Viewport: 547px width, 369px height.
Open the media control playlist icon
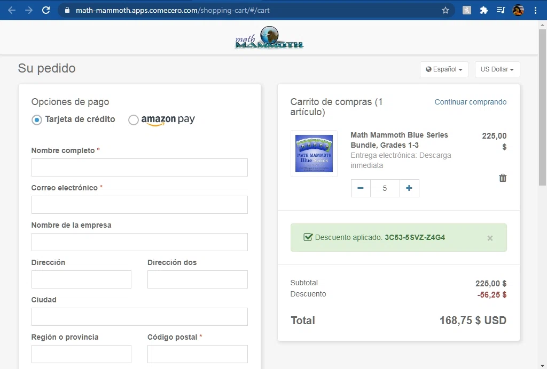click(x=501, y=10)
